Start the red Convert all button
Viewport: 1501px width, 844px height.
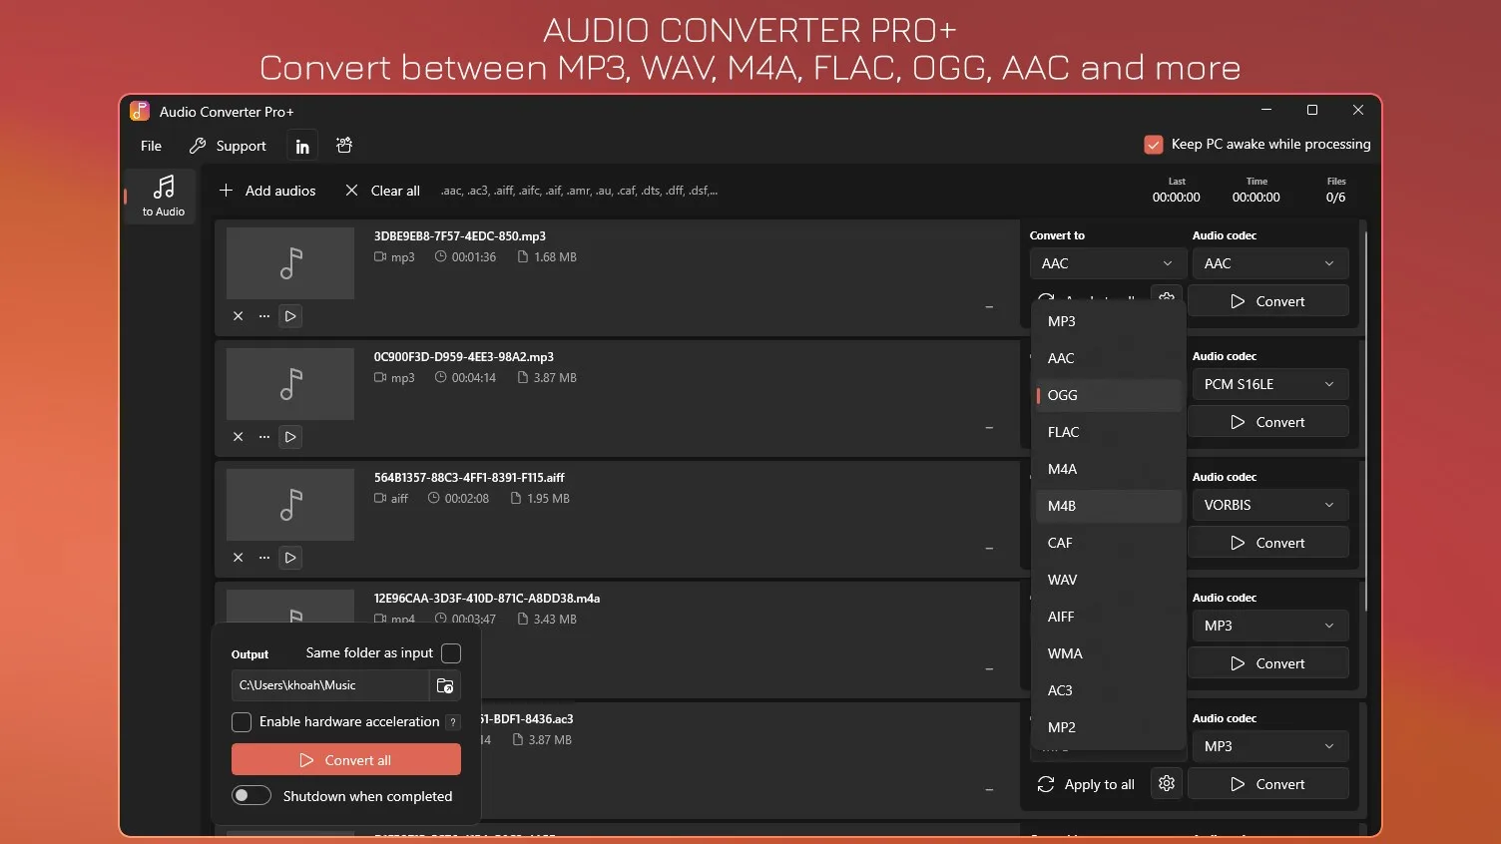(346, 759)
